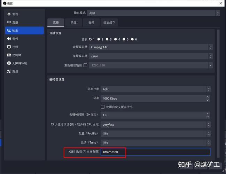This screenshot has width=226, height=174.
Task: Open the 常规 General settings page
Action: coord(24,14)
